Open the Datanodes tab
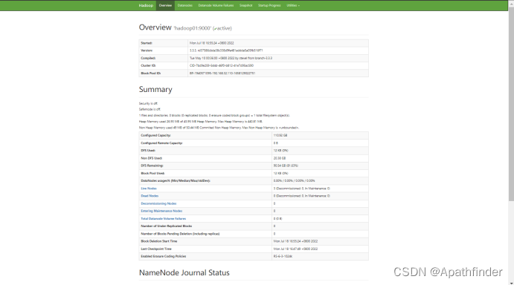514x285 pixels. pos(185,5)
